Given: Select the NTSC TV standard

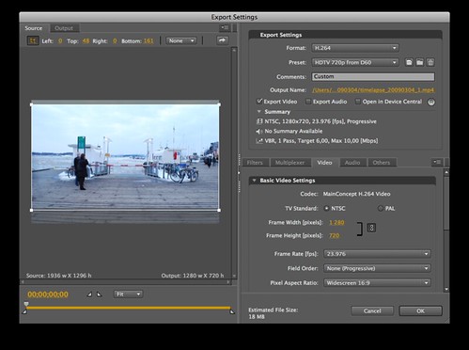Looking at the screenshot, I should click(326, 208).
